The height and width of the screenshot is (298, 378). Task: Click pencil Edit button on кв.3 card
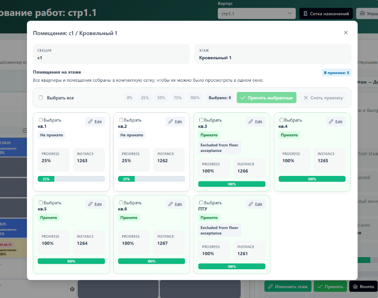[255, 122]
